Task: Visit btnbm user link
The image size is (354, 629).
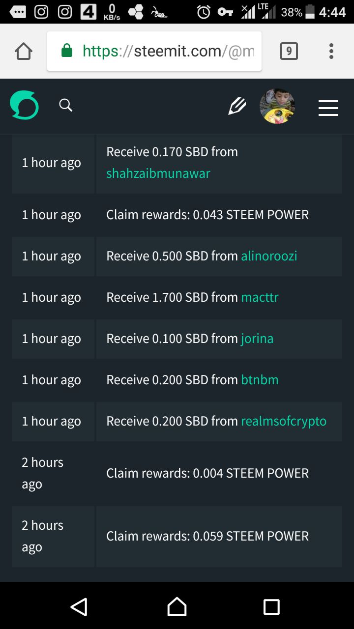Action: pos(260,380)
